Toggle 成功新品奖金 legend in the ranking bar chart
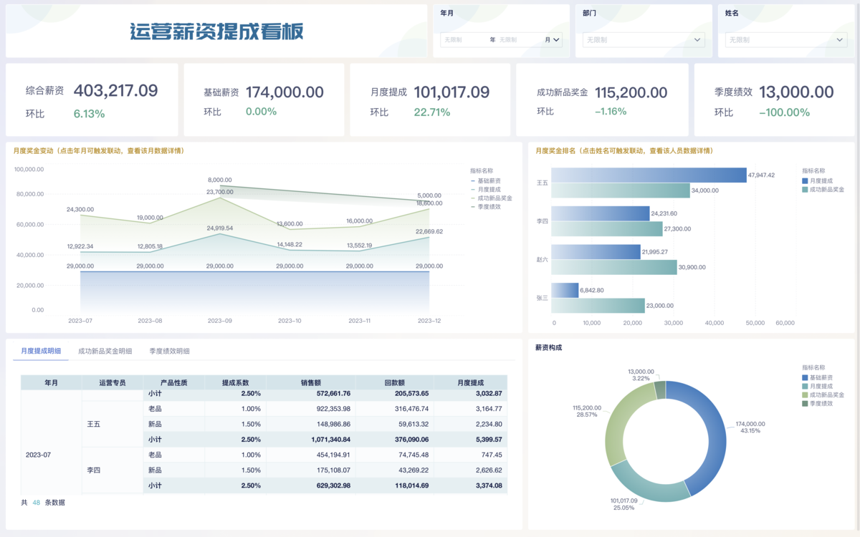This screenshot has height=537, width=860. 826,189
